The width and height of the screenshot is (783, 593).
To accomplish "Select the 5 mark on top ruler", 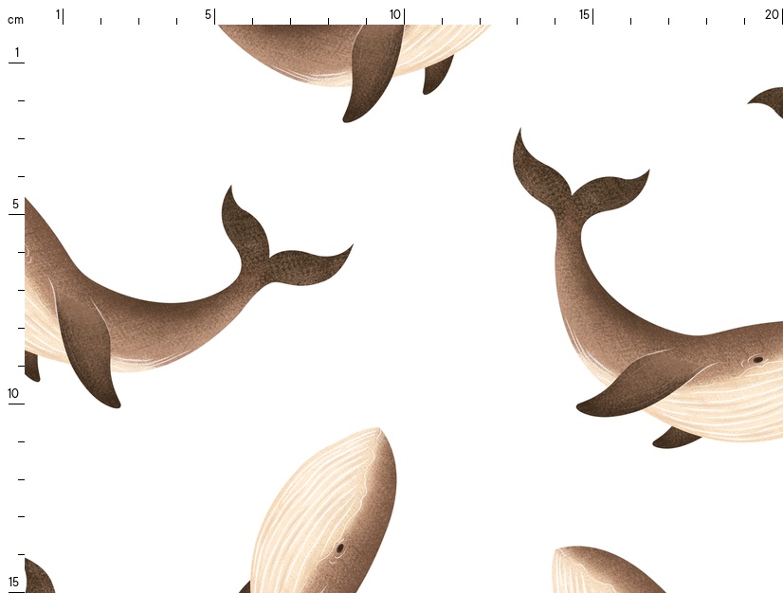I will (x=209, y=14).
